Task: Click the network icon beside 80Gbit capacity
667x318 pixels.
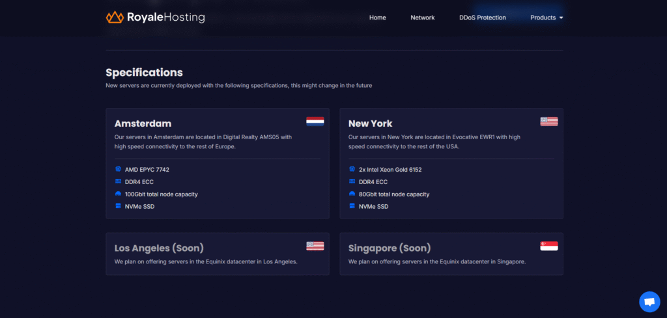Action: click(x=352, y=194)
